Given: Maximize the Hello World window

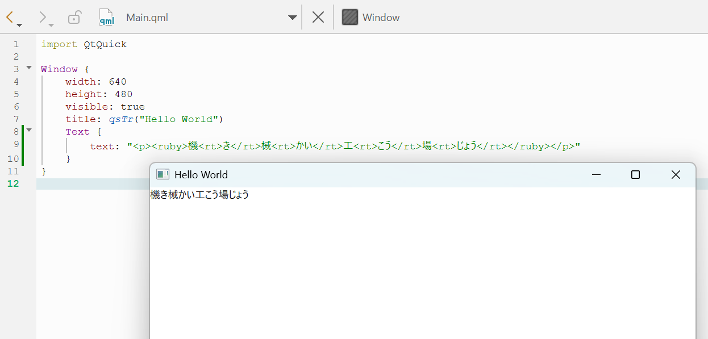Looking at the screenshot, I should pos(635,175).
